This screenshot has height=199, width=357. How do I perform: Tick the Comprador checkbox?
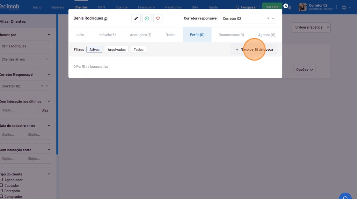coord(1,196)
